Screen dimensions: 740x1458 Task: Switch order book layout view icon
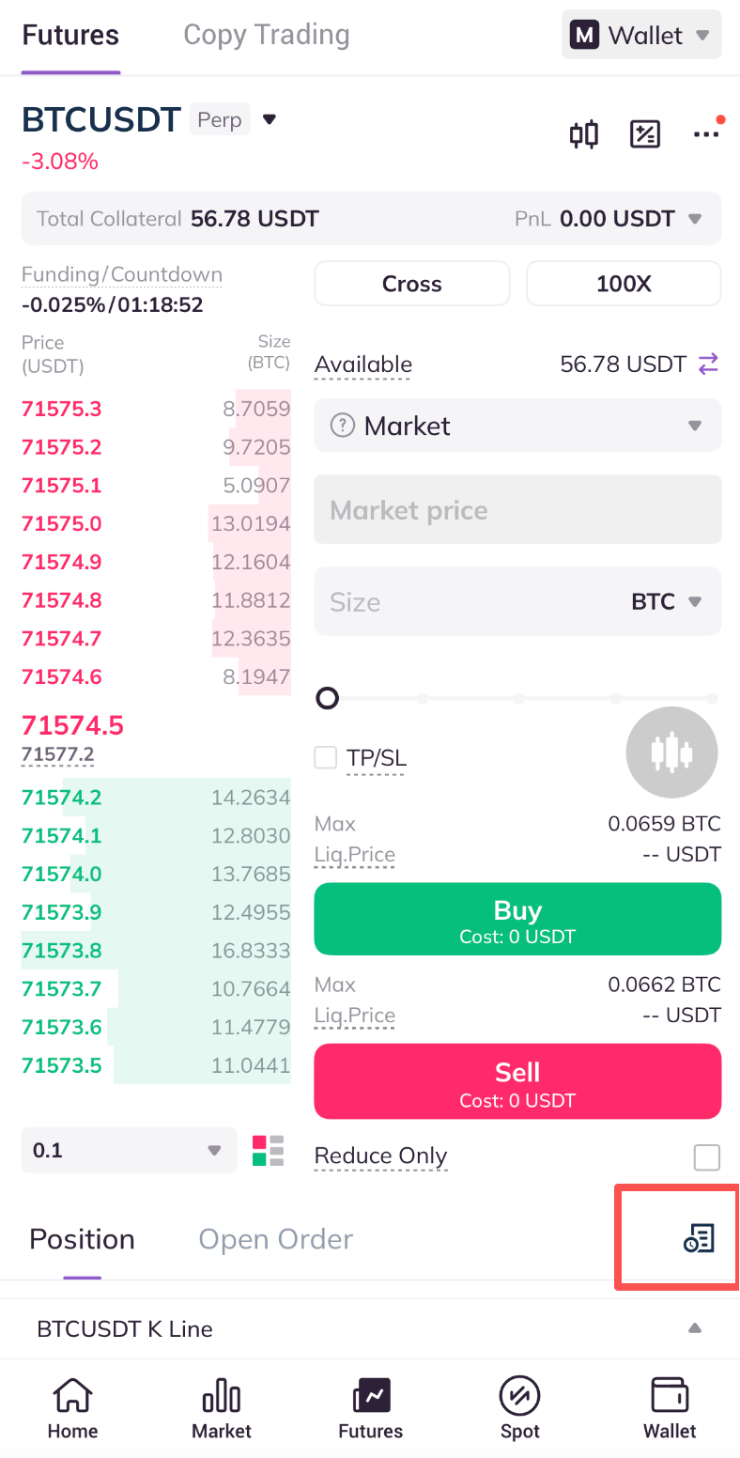tap(268, 1151)
